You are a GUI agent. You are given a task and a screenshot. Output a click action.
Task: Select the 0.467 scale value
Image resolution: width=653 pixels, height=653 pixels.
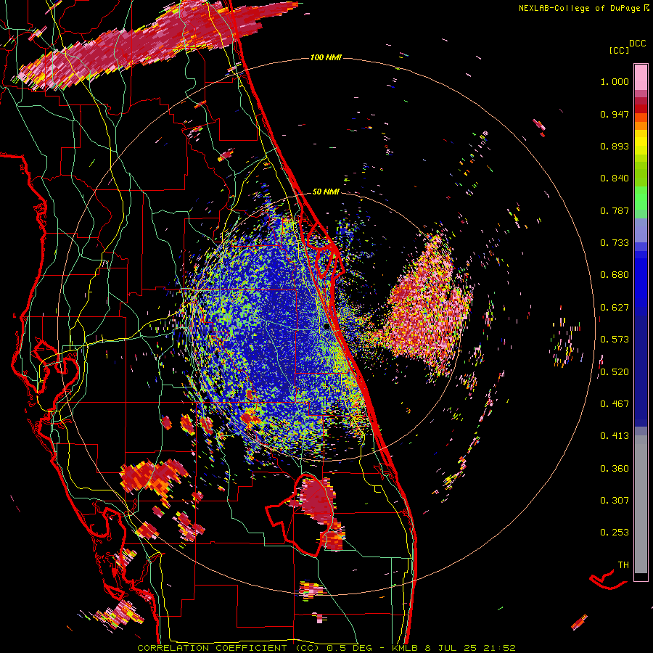coord(615,404)
